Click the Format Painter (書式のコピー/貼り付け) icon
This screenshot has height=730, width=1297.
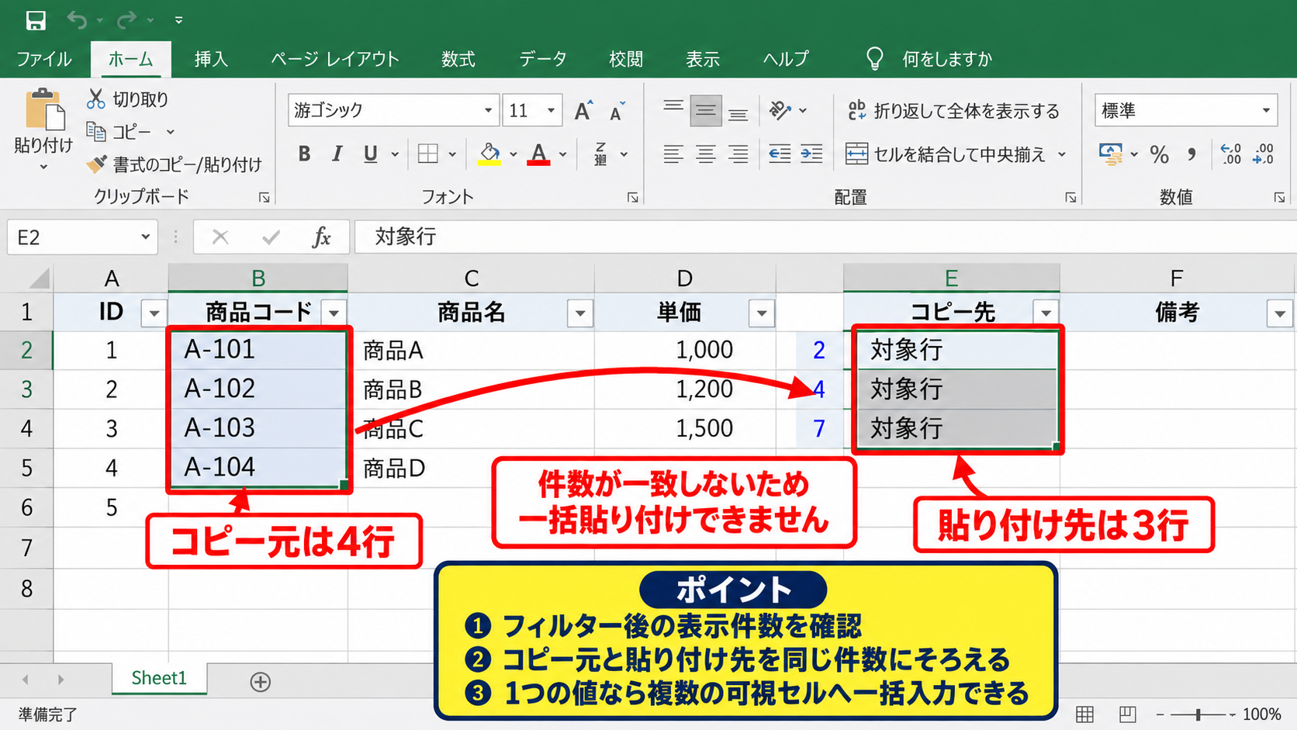tap(96, 164)
